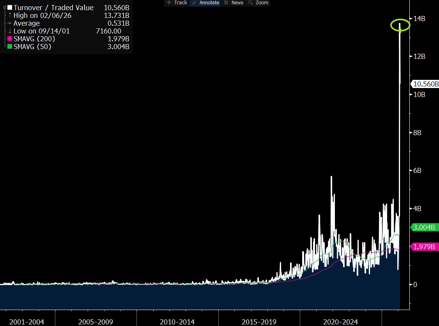Viewport: 439px width, 326px height.
Task: Select the SMAVG (50) legend label
Action: coord(32,46)
